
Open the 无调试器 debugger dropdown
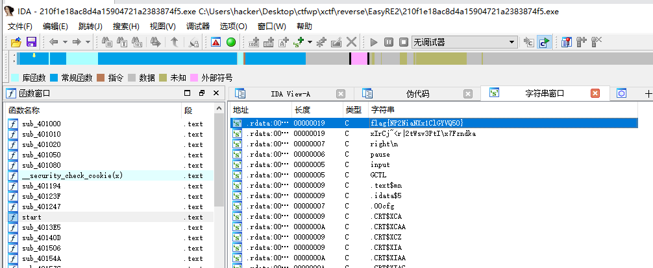pyautogui.click(x=464, y=42)
